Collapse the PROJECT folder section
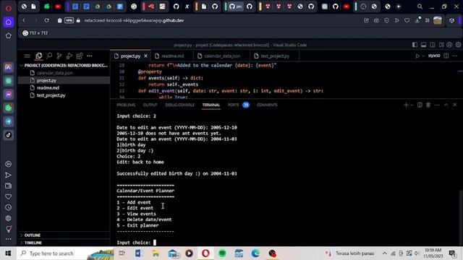 click(64, 65)
